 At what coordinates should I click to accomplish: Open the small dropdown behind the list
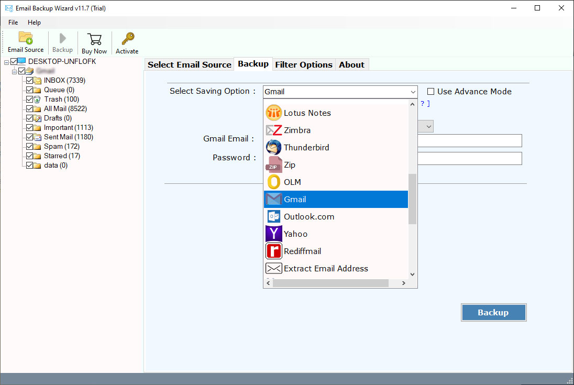(x=429, y=127)
